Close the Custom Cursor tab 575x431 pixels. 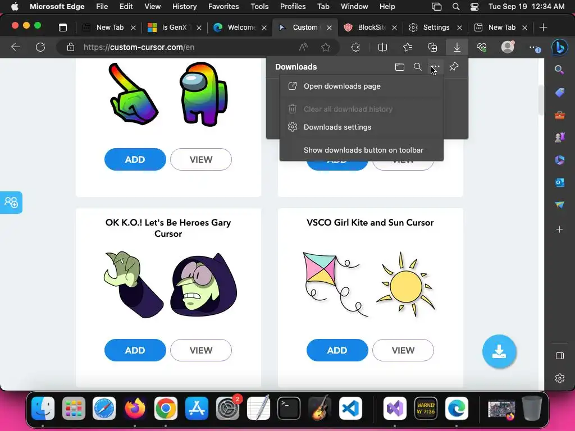click(329, 27)
